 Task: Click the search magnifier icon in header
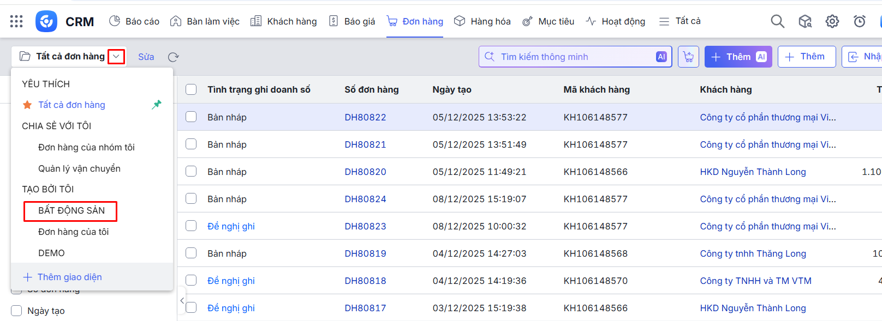(777, 21)
